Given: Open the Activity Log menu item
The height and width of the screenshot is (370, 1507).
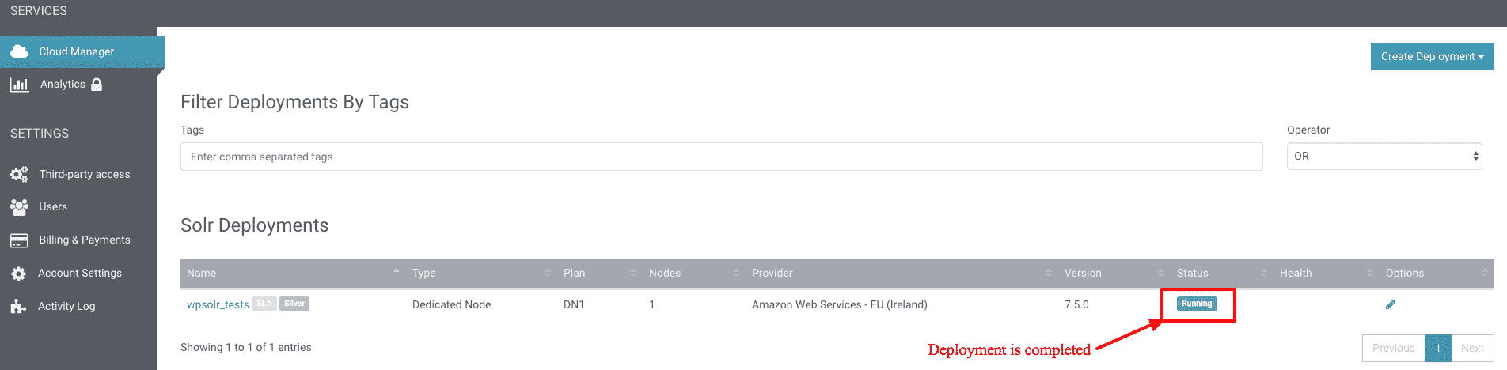Looking at the screenshot, I should tap(66, 307).
